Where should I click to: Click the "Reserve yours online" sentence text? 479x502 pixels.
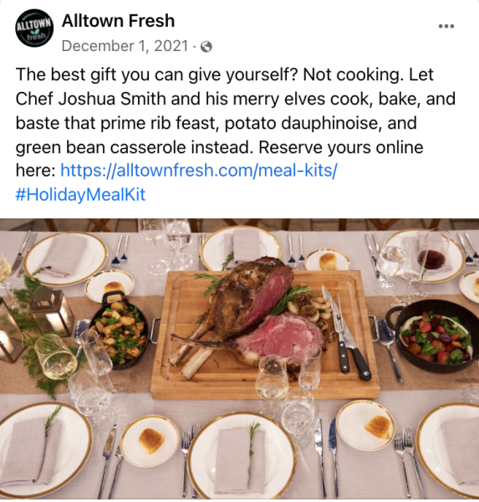click(341, 147)
